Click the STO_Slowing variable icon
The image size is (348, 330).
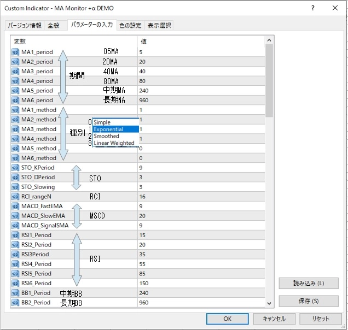tap(15, 187)
